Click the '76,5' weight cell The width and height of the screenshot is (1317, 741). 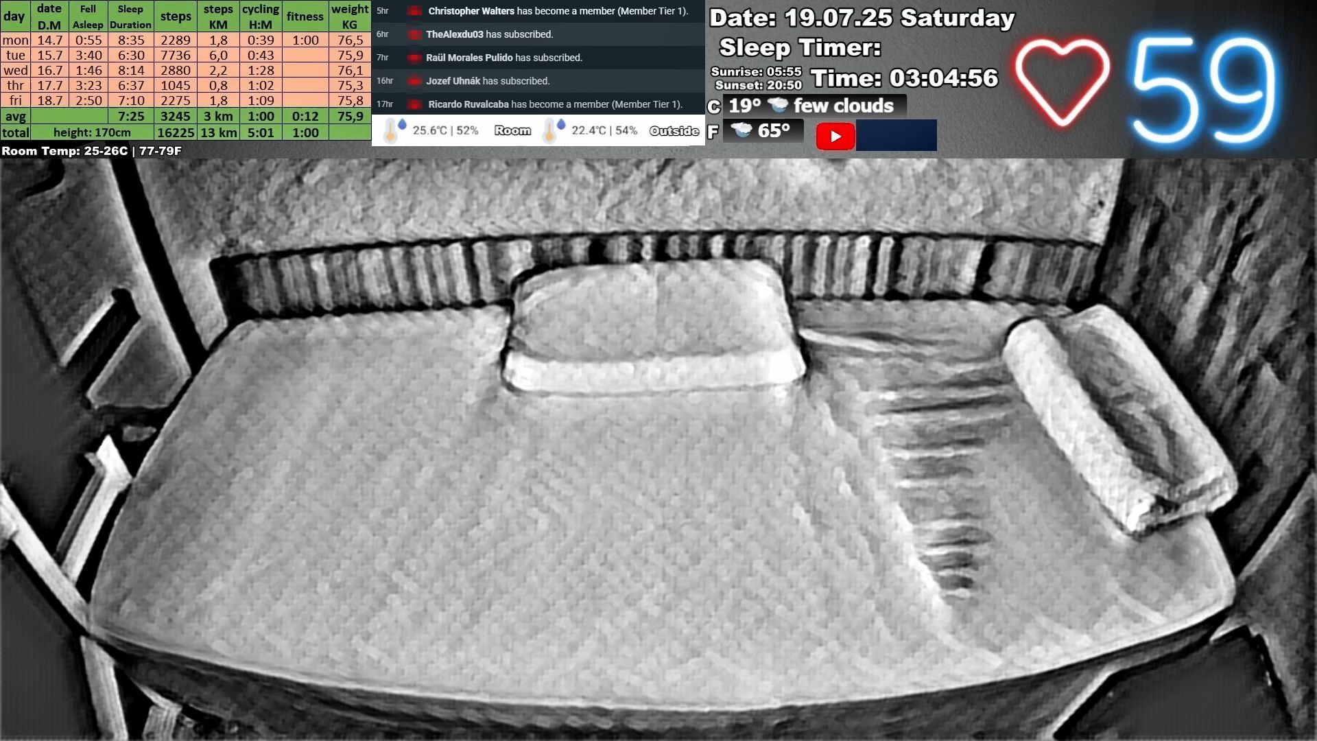click(350, 40)
